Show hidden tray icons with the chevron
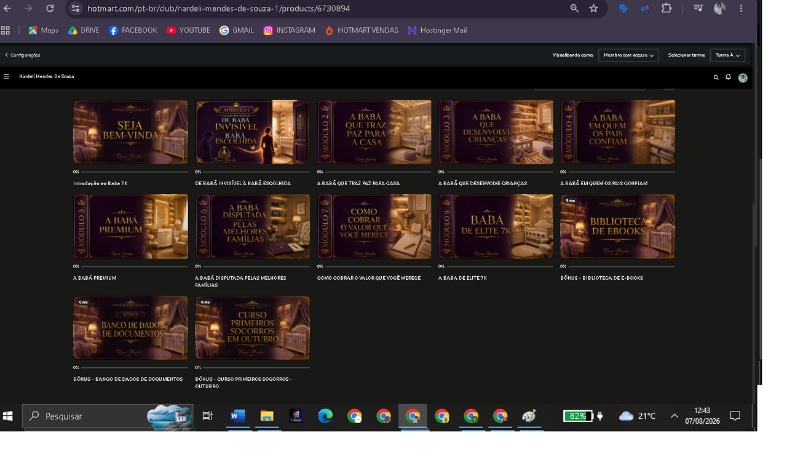The image size is (787, 457). point(674,416)
